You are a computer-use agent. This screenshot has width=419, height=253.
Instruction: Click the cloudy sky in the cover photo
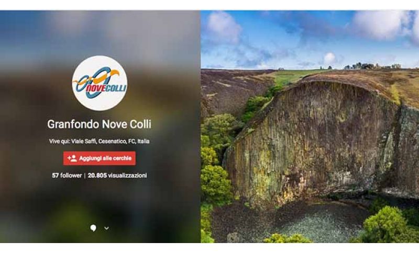(x=307, y=37)
